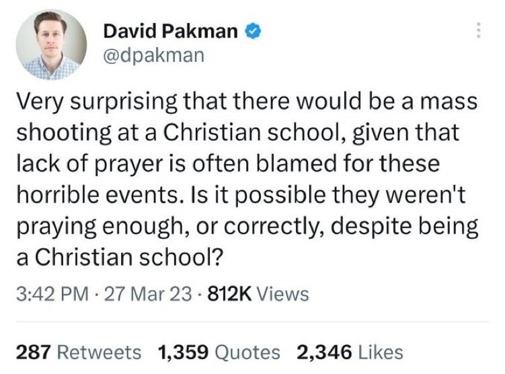505x374 pixels.
Task: Show the 2,346 Likes list
Action: 350,352
